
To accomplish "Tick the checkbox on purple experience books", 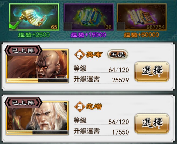I will pos(68,26).
